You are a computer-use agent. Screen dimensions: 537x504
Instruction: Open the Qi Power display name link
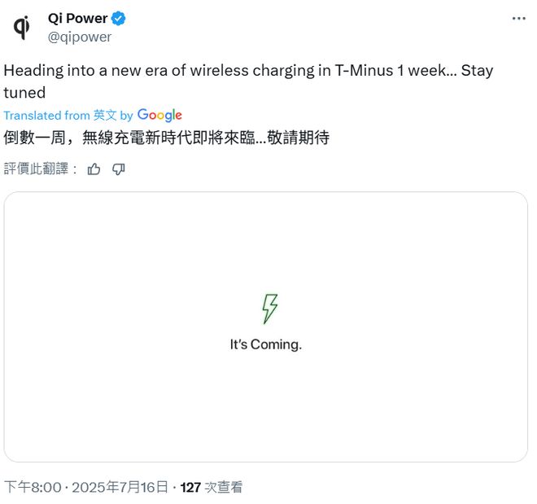78,19
